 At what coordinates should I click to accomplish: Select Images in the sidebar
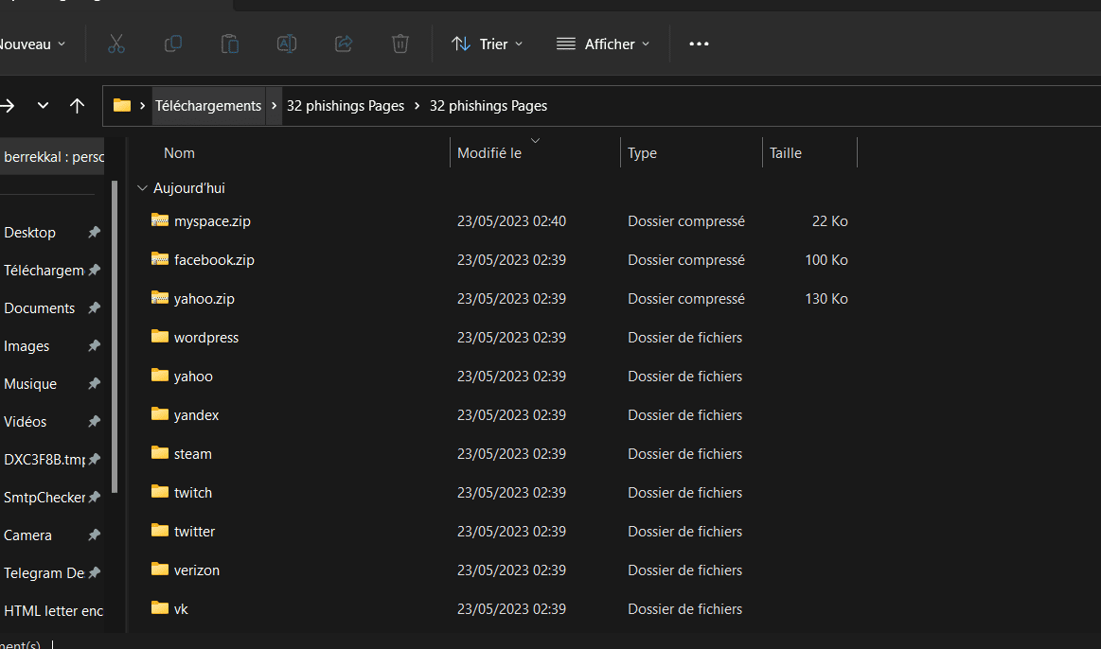[27, 346]
